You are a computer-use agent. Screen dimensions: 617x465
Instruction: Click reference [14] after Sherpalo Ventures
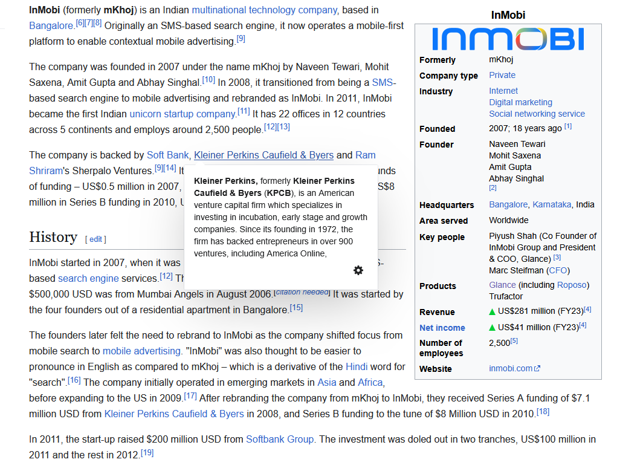coord(170,168)
